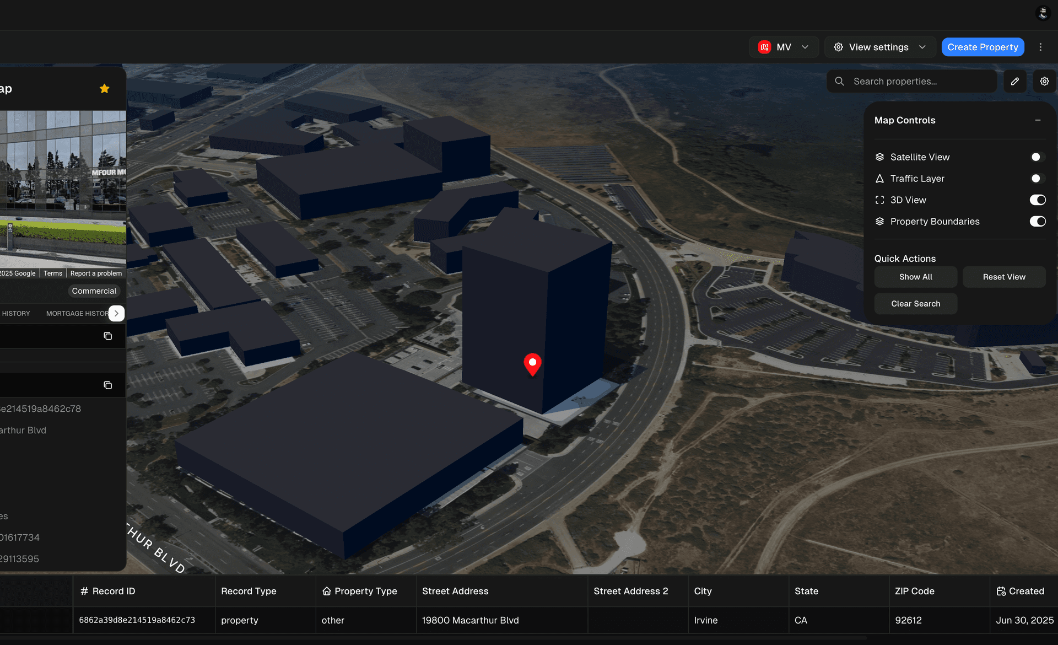Click the Report a problem link

pyautogui.click(x=96, y=273)
